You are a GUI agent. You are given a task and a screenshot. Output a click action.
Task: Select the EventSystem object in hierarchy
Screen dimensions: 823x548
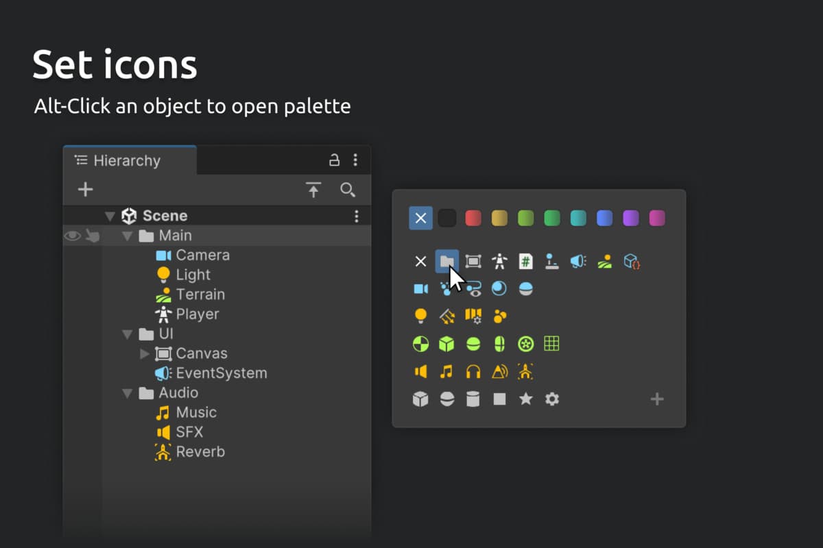click(221, 373)
